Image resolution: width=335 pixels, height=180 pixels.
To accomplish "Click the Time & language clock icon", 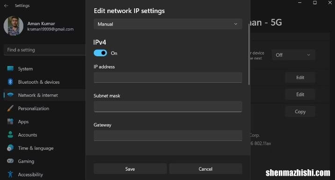I will 10,148.
